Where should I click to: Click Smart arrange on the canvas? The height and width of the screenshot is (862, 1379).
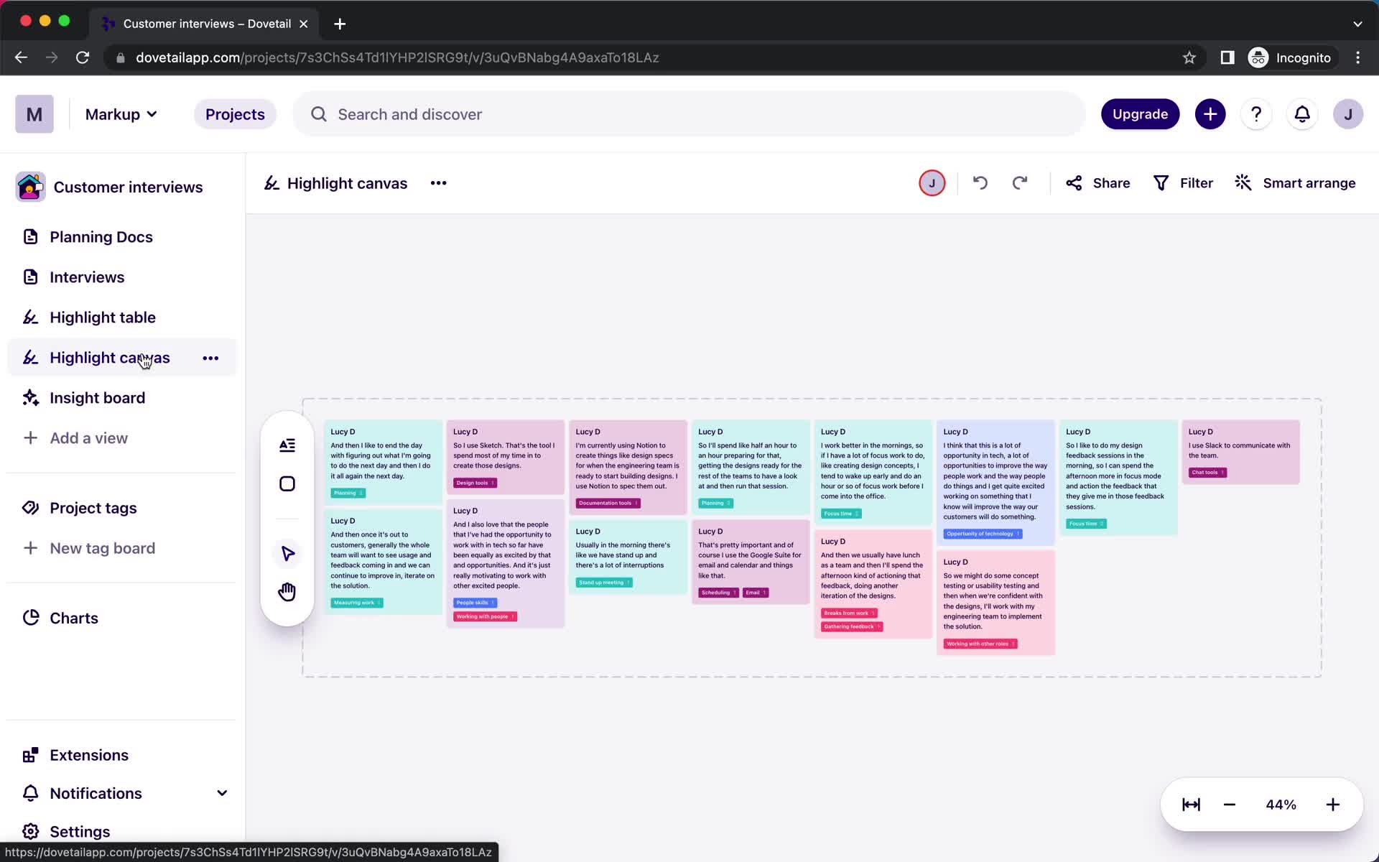pos(1295,182)
